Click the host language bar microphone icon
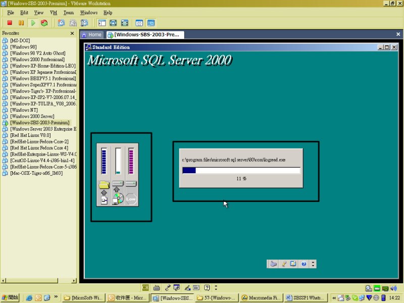This screenshot has width=404, height=303. pyautogui.click(x=168, y=287)
